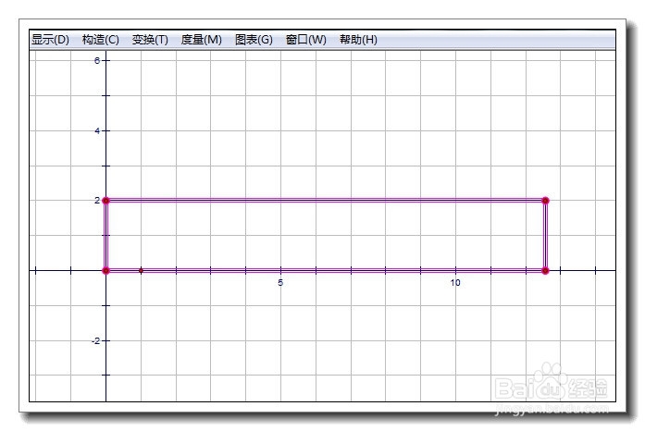The height and width of the screenshot is (431, 645).
Task: Click the x-axis label 5
Action: (x=280, y=283)
